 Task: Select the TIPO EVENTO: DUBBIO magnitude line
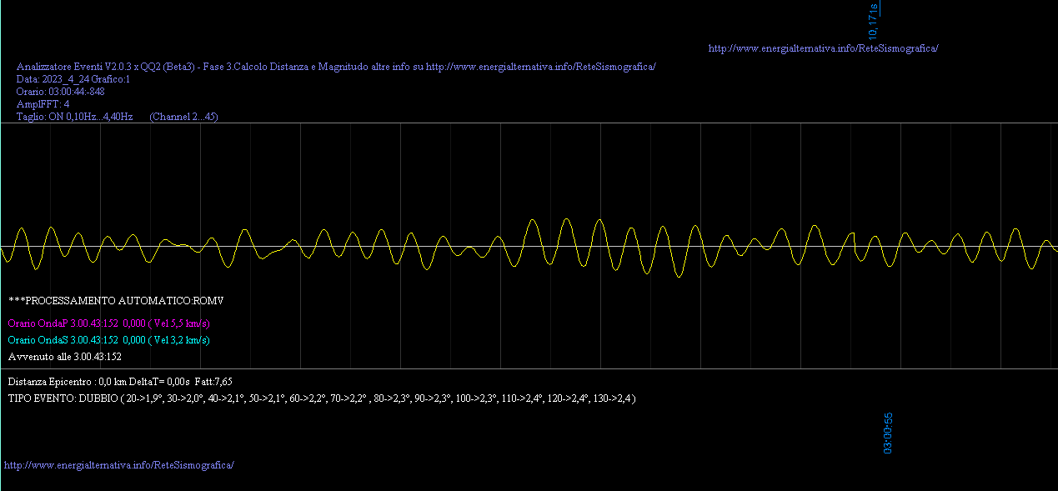(x=322, y=398)
